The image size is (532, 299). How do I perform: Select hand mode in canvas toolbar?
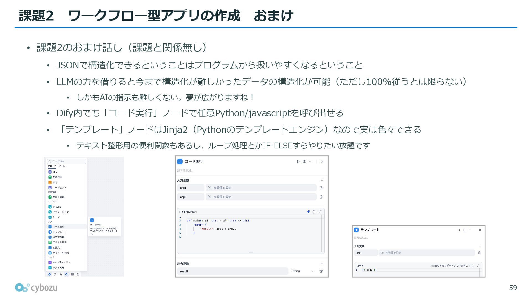[x=66, y=274]
